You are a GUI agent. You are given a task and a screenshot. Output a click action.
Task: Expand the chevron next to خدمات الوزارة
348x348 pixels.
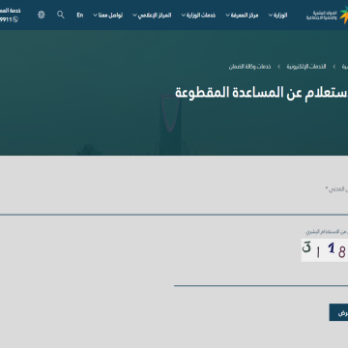(x=184, y=15)
